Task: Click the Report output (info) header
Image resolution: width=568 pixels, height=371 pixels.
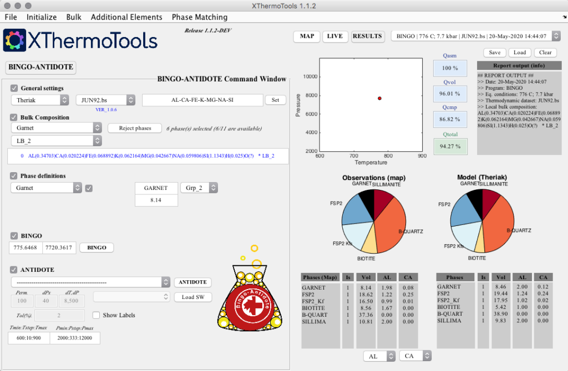Action: pos(519,66)
